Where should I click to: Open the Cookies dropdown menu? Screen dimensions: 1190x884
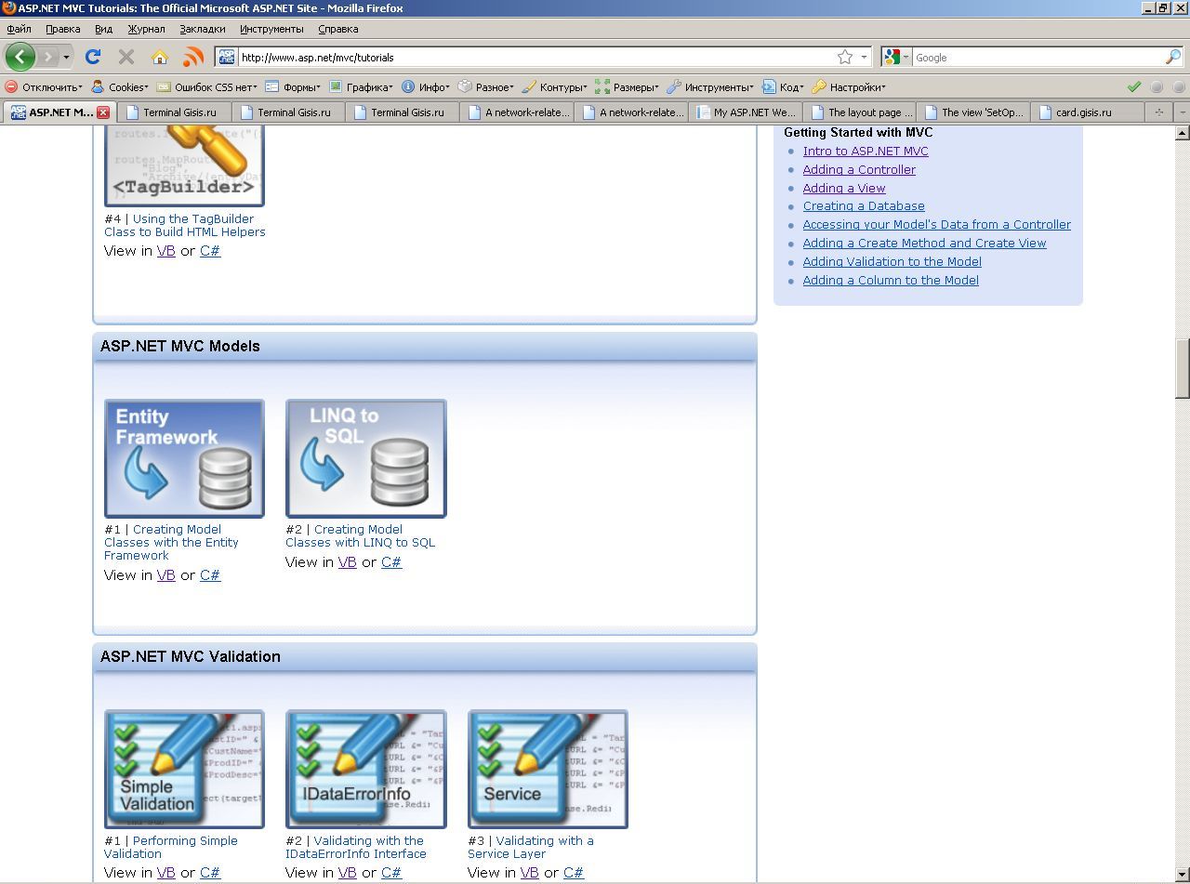pos(119,86)
